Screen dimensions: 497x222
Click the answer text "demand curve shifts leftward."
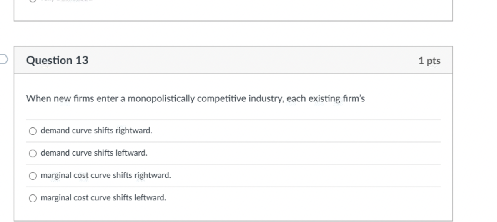point(94,153)
